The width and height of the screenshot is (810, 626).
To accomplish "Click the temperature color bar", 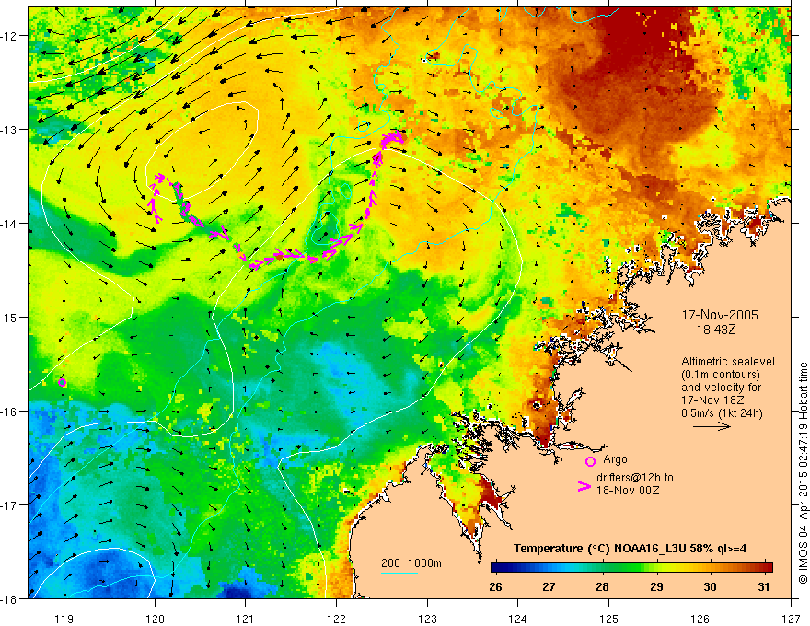I will pos(631,567).
